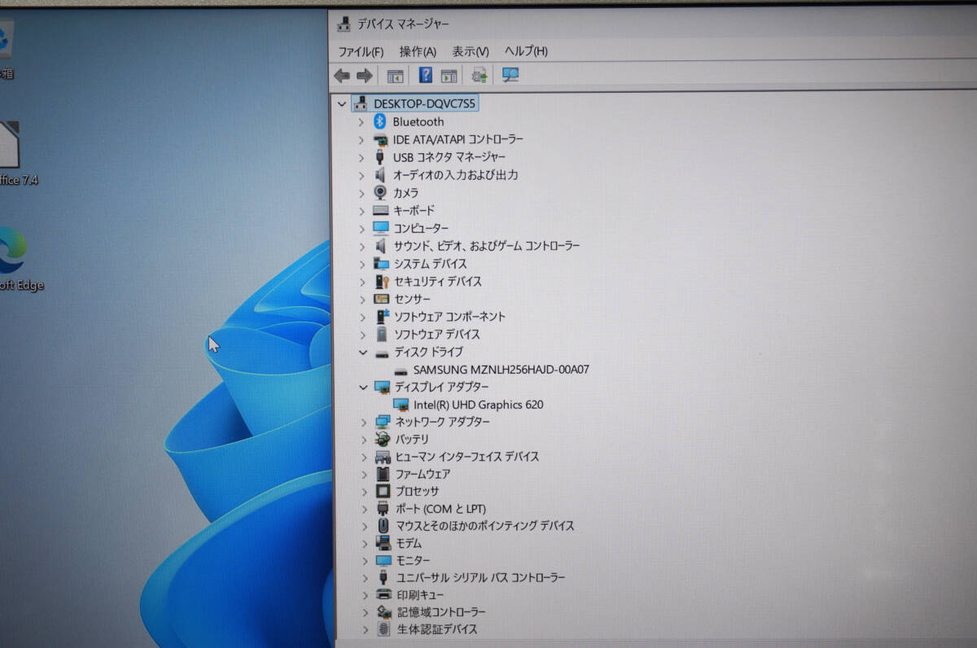
Task: Expand the 記憶域コントローラー node
Action: 365,612
